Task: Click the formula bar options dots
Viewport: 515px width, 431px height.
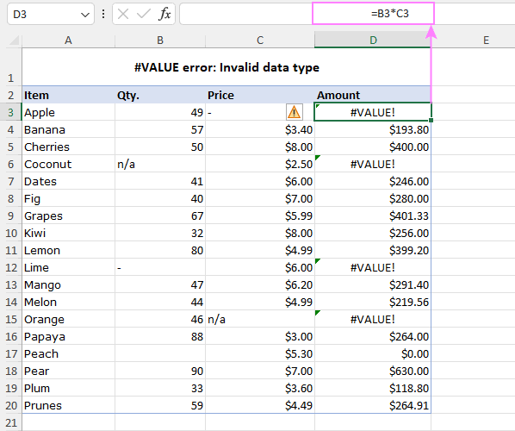Action: (x=103, y=14)
